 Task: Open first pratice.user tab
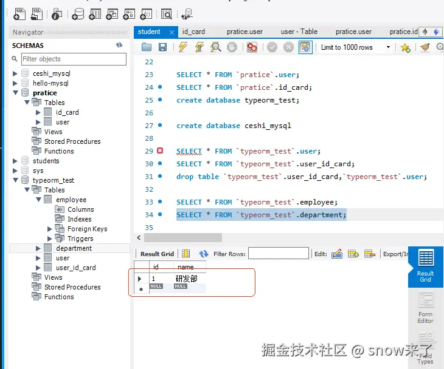(x=245, y=32)
